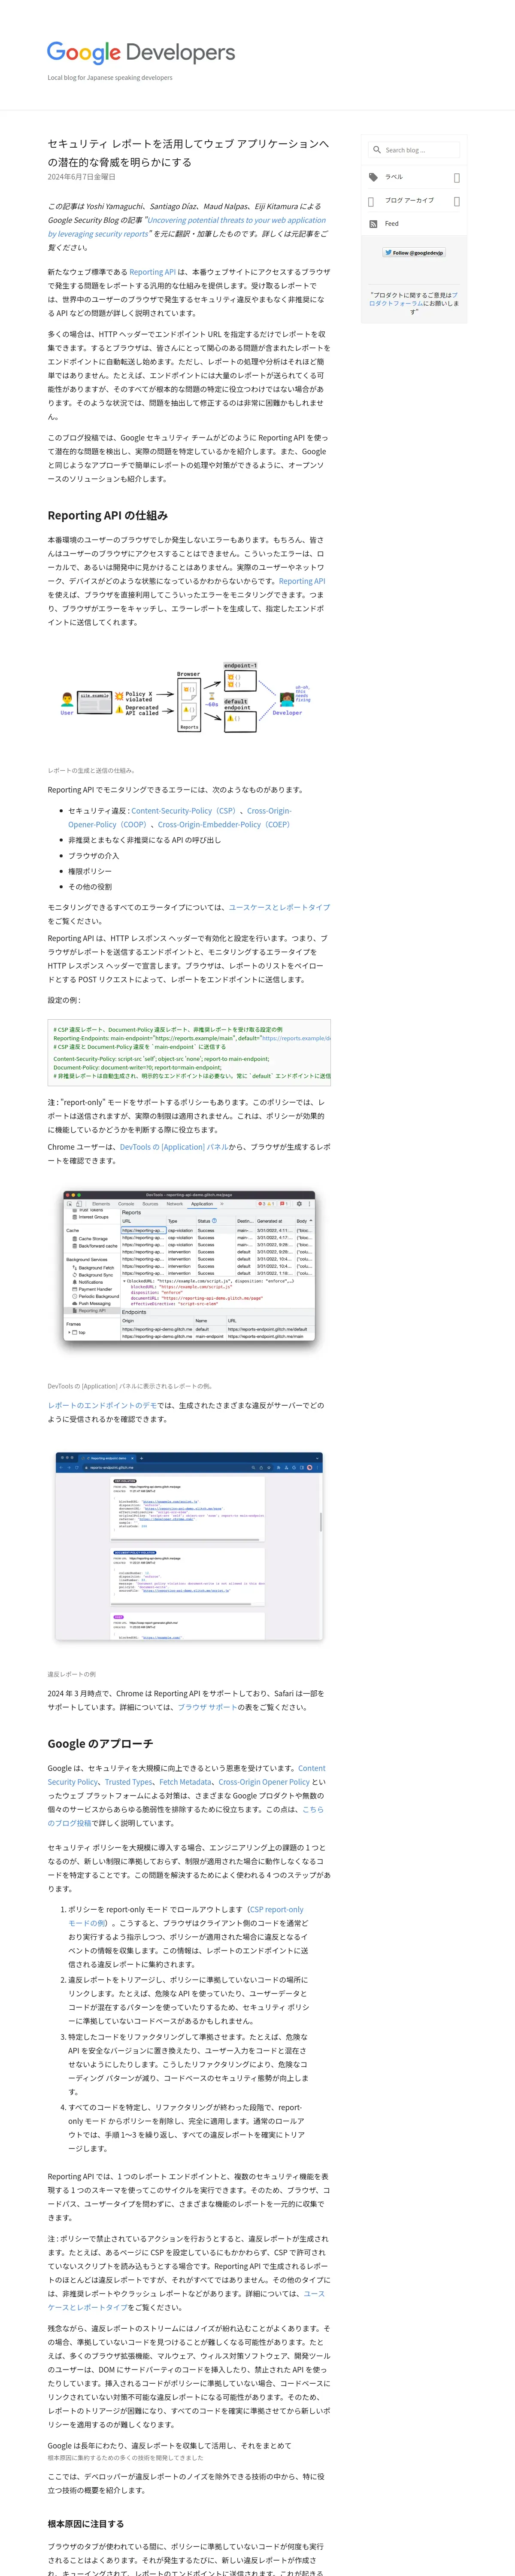Open the original Google Security Blog article link
Screen dimensions: 515x2576
pyautogui.click(x=187, y=227)
